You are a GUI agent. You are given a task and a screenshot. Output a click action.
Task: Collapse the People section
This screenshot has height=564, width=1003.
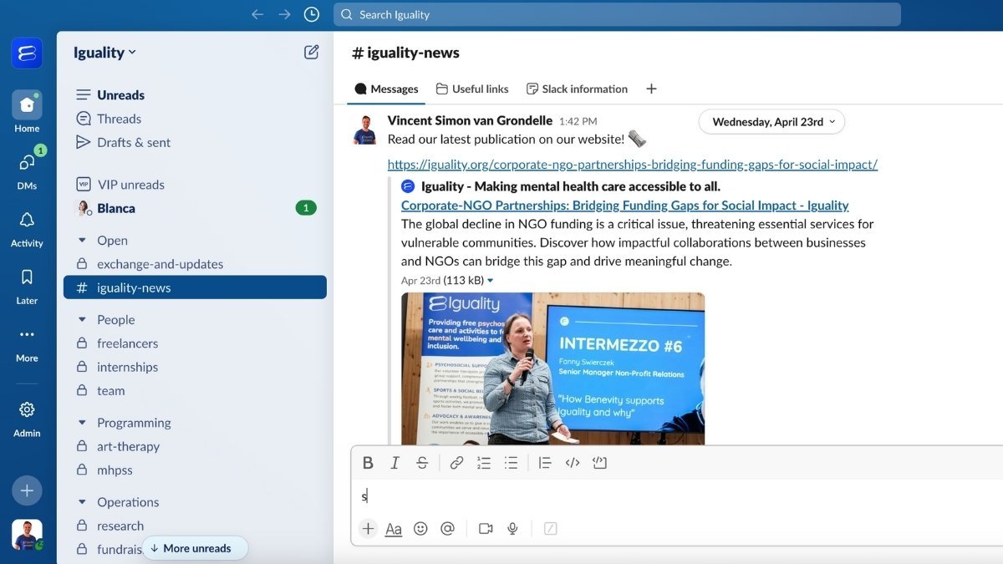(x=82, y=319)
